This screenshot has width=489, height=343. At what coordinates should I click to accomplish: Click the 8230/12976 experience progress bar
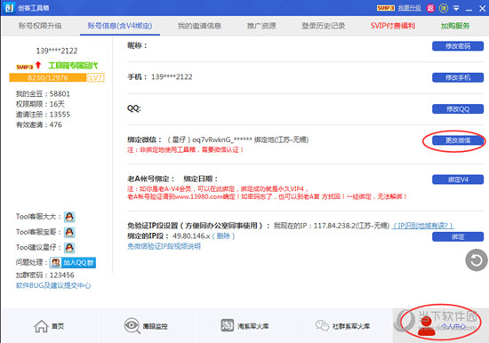(48, 77)
